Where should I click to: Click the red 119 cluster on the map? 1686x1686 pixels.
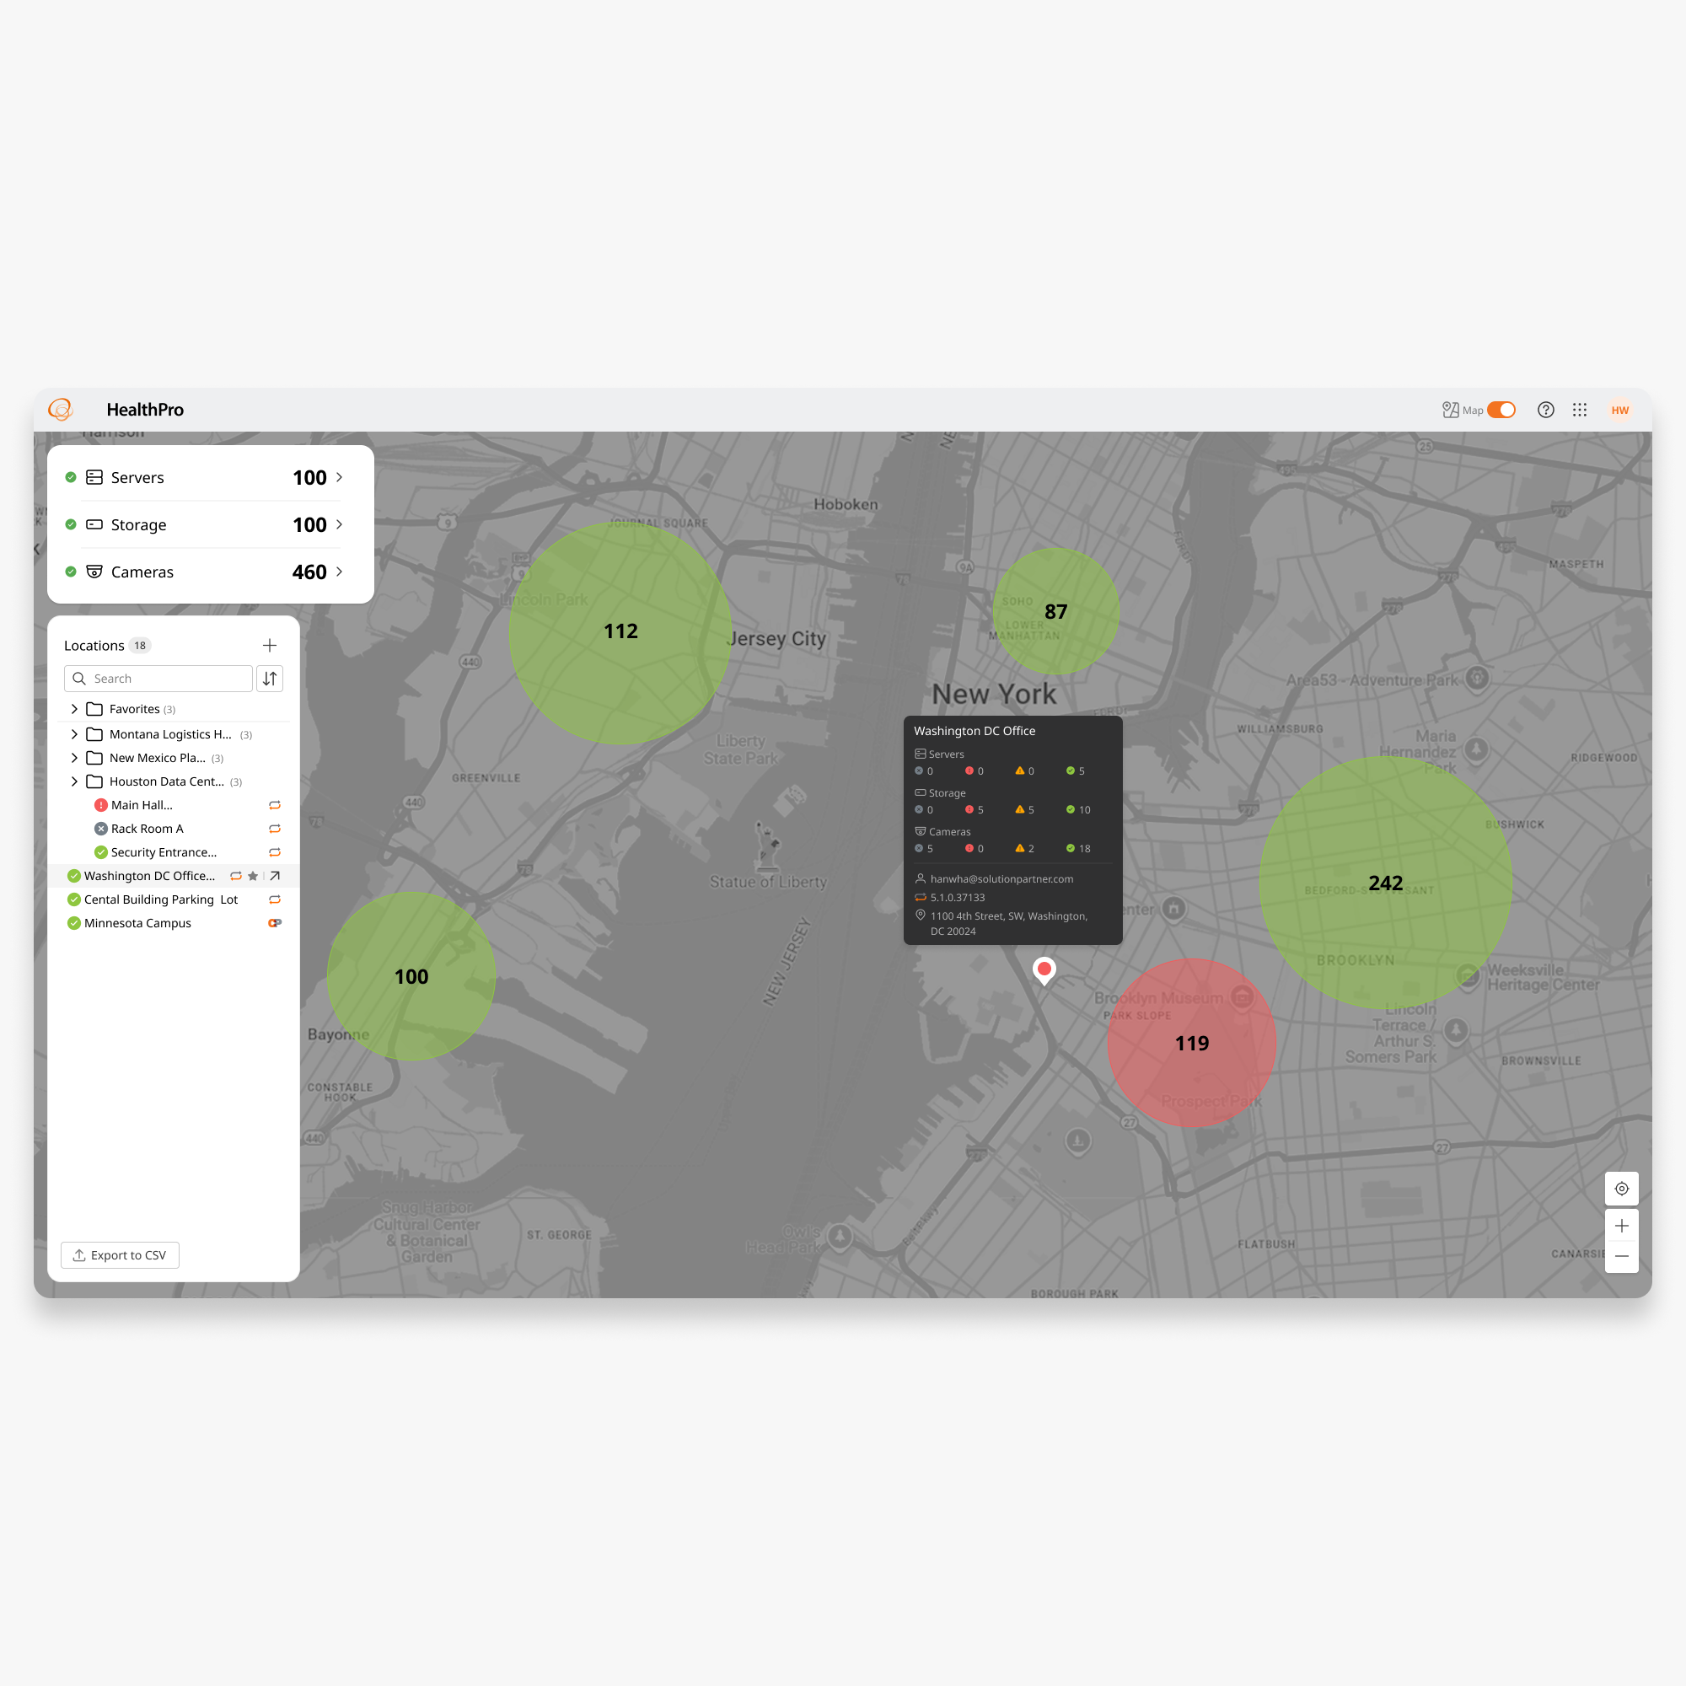1191,1043
